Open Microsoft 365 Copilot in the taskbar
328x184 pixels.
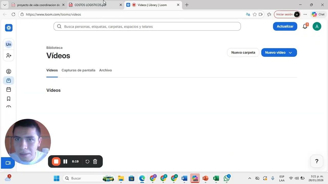pyautogui.click(x=195, y=178)
